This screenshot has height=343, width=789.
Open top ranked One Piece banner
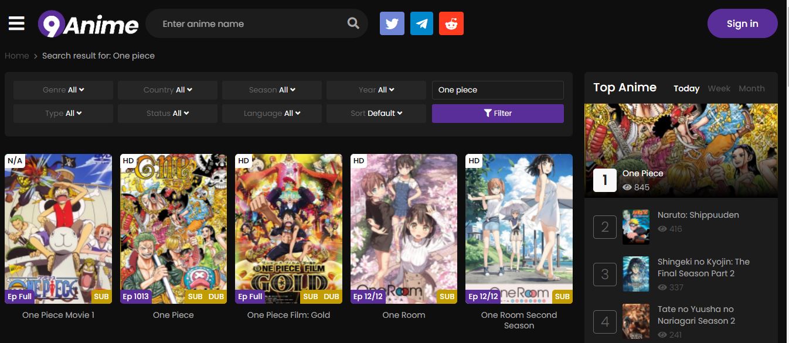tap(681, 150)
